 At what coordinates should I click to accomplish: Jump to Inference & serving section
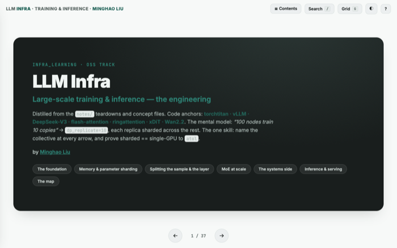point(323,169)
